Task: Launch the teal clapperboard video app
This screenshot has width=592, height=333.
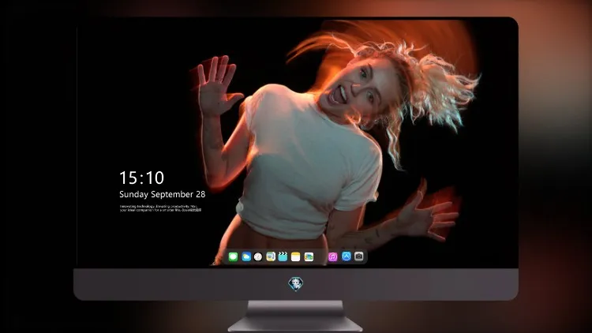Action: (283, 257)
